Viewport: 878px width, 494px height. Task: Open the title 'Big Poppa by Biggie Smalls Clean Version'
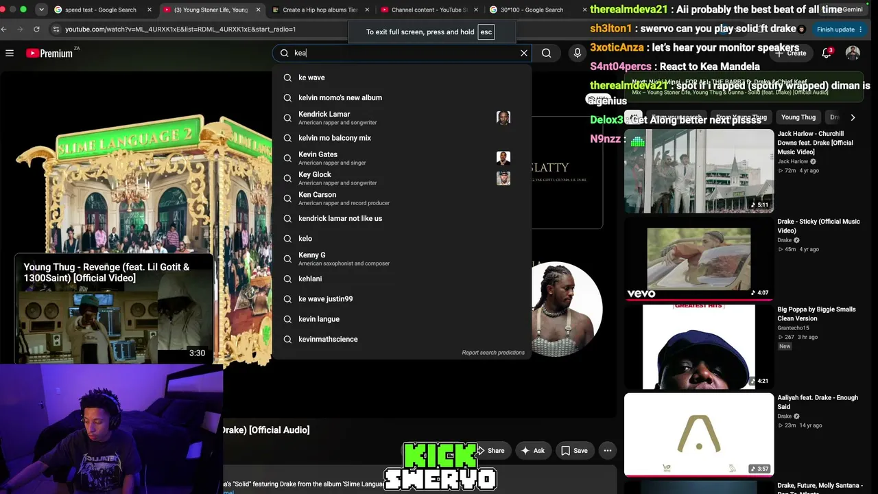[x=816, y=314]
